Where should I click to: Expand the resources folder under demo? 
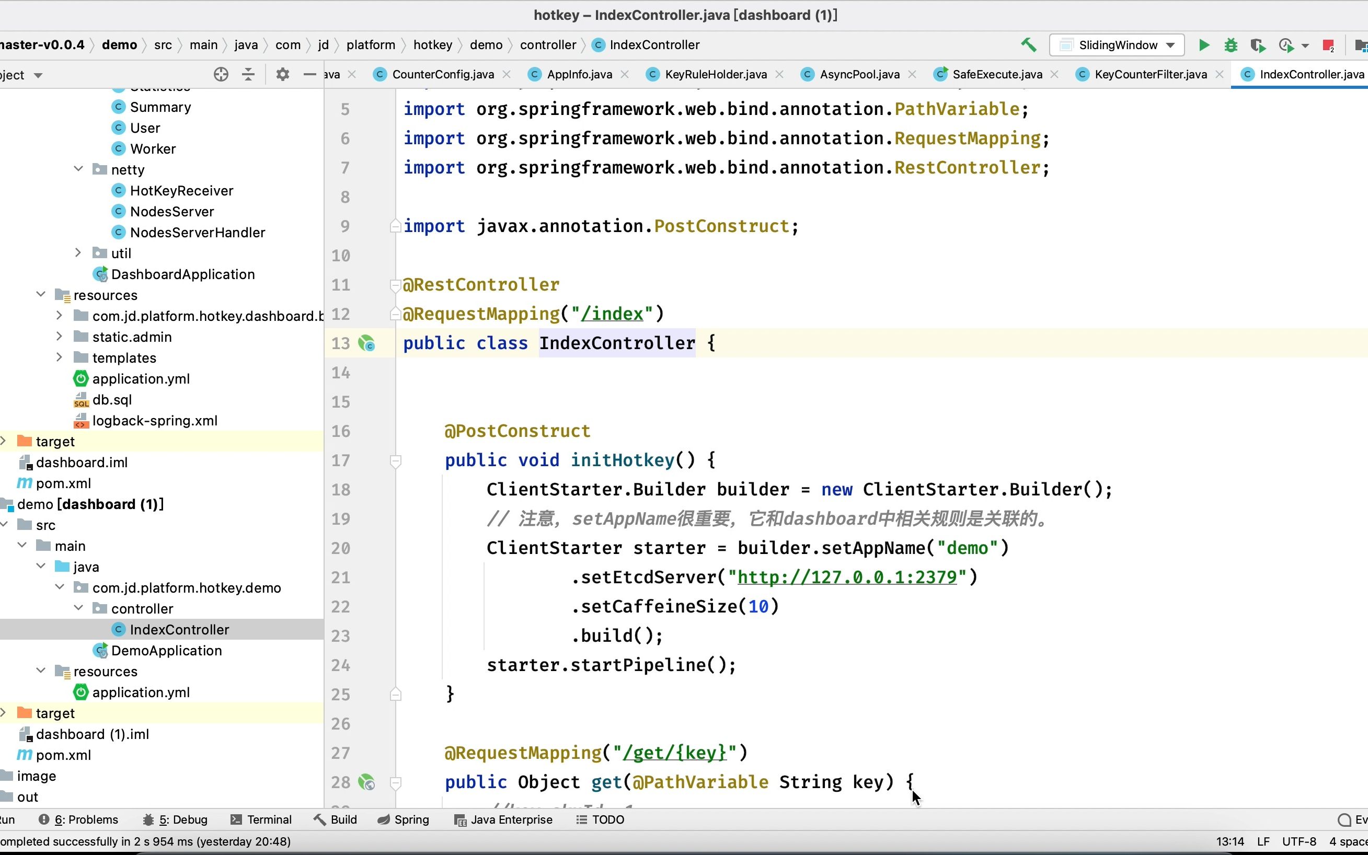click(39, 671)
